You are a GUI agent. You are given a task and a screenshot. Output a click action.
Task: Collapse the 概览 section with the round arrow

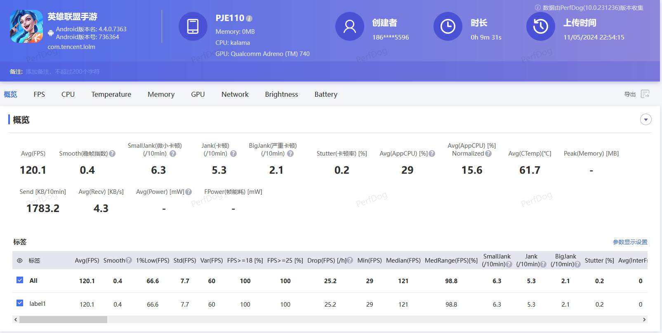pos(646,120)
